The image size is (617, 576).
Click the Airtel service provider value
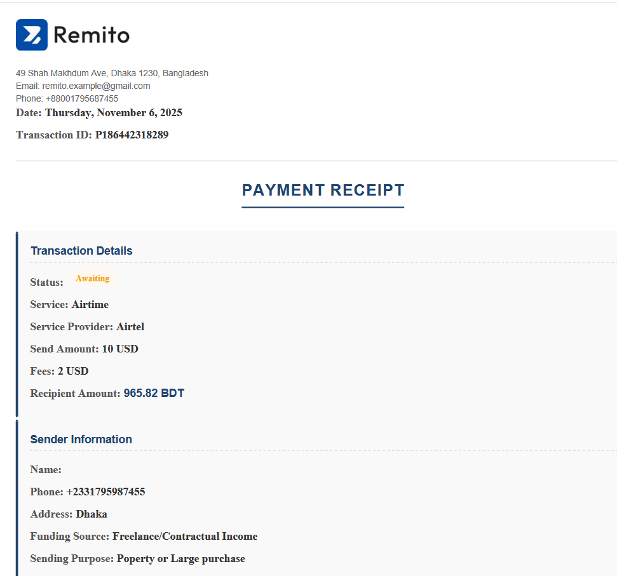click(x=130, y=327)
